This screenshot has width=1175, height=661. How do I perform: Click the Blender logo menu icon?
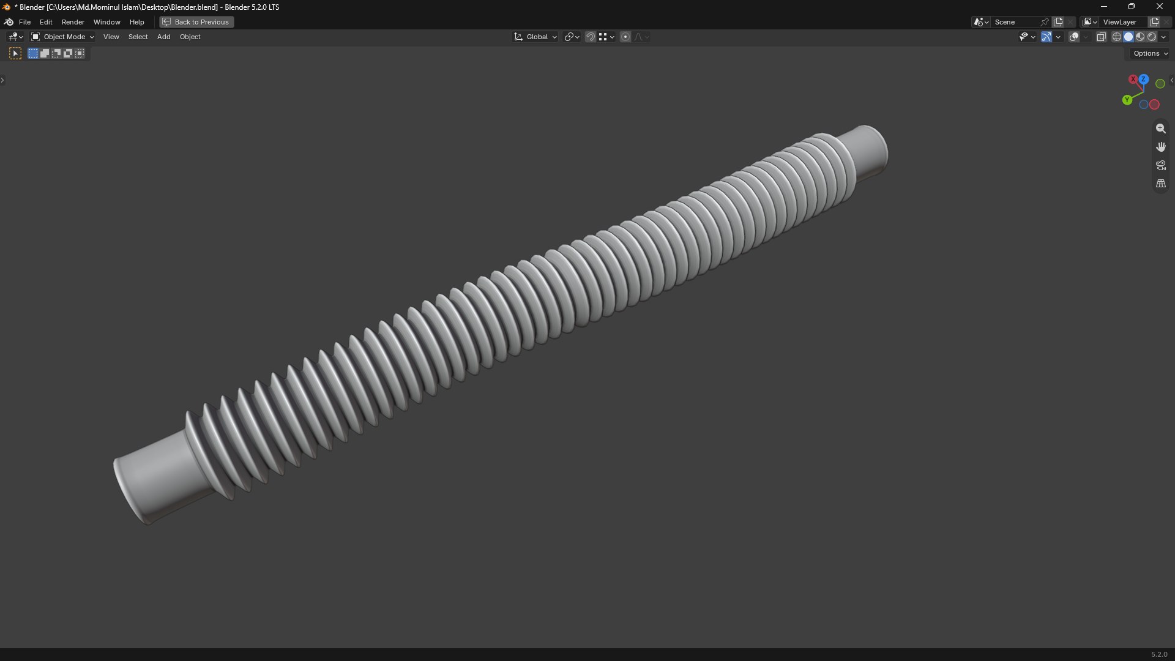[x=9, y=22]
